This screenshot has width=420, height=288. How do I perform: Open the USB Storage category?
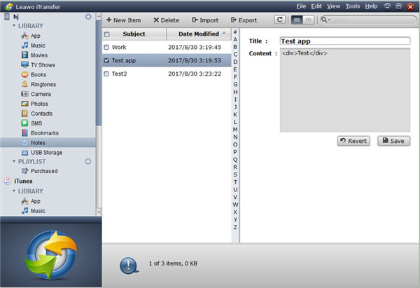click(46, 152)
